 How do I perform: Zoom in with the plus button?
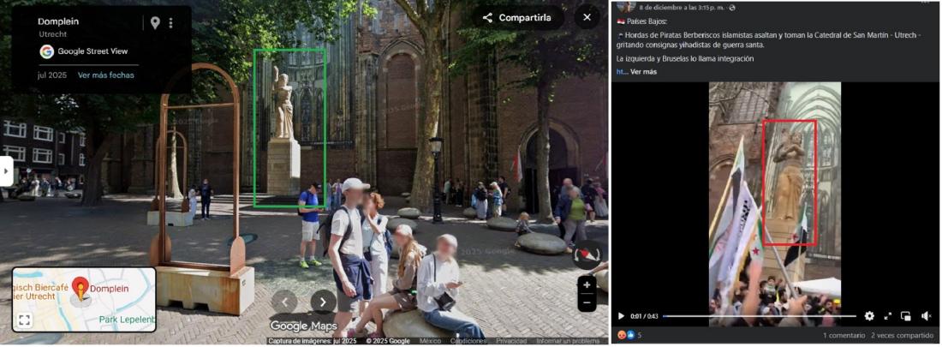pos(587,284)
